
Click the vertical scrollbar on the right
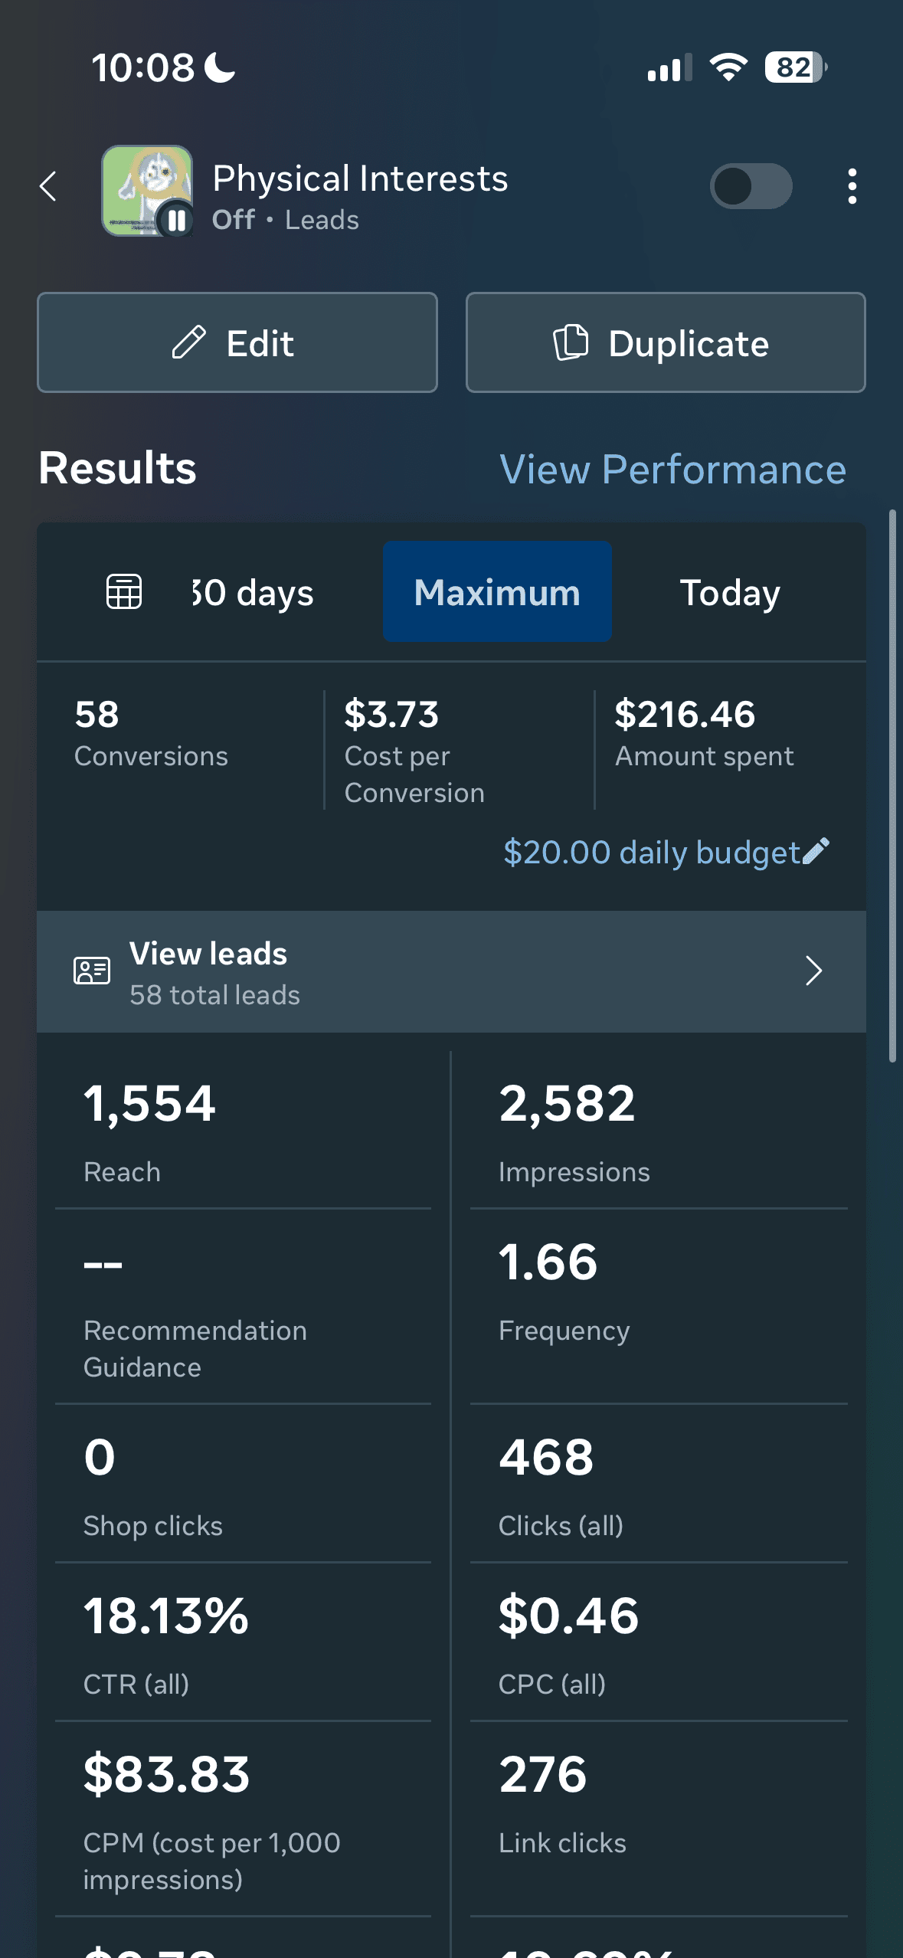tap(892, 785)
